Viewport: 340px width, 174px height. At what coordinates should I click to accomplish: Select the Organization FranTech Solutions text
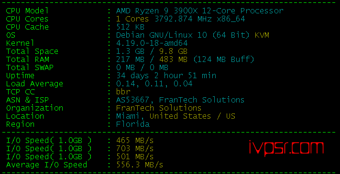tap(159, 108)
